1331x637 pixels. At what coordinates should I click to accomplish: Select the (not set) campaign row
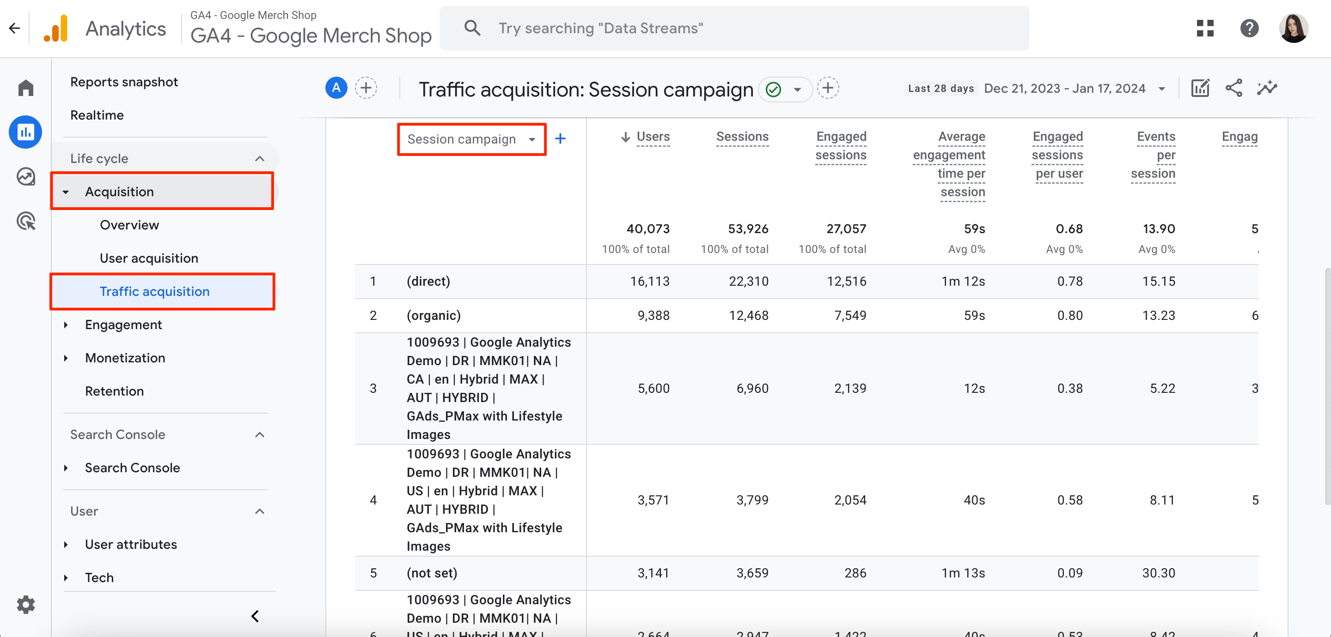point(806,573)
